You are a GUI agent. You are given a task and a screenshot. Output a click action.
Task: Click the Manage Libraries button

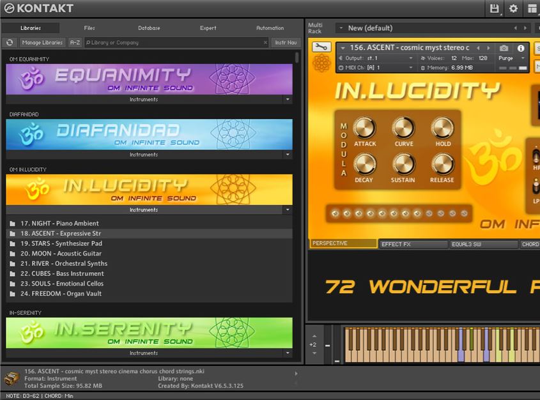(x=42, y=42)
